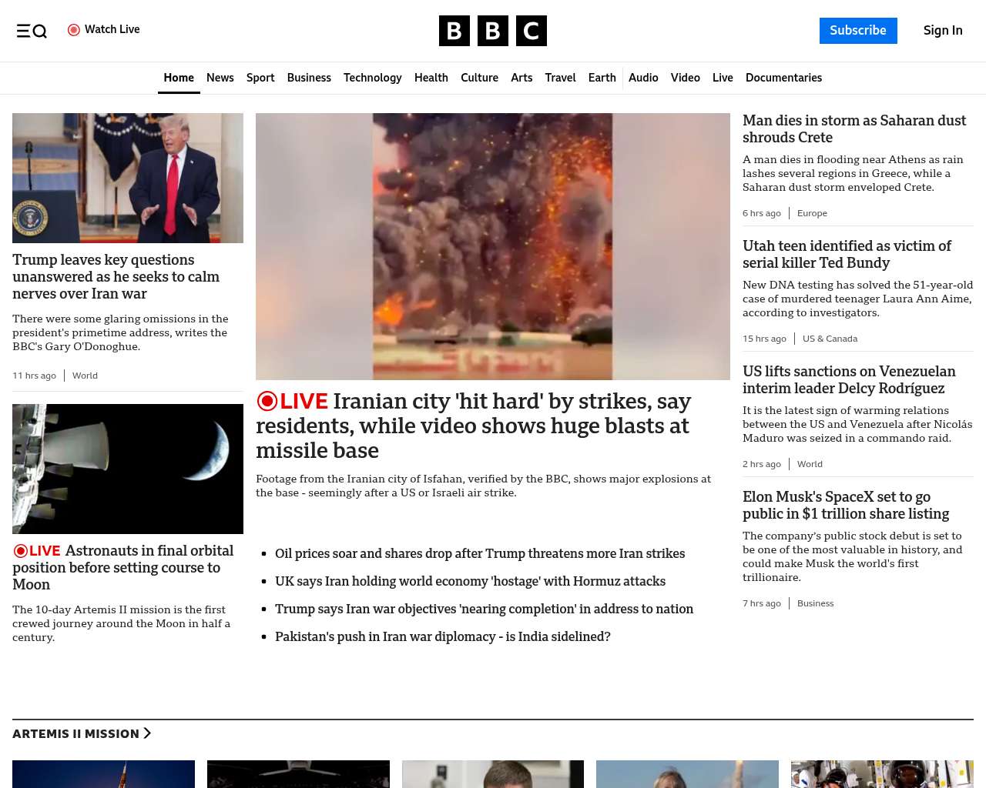Screen dimensions: 986x788
Task: Open Elon Musk's SpaceX share listing story
Action: (x=845, y=505)
